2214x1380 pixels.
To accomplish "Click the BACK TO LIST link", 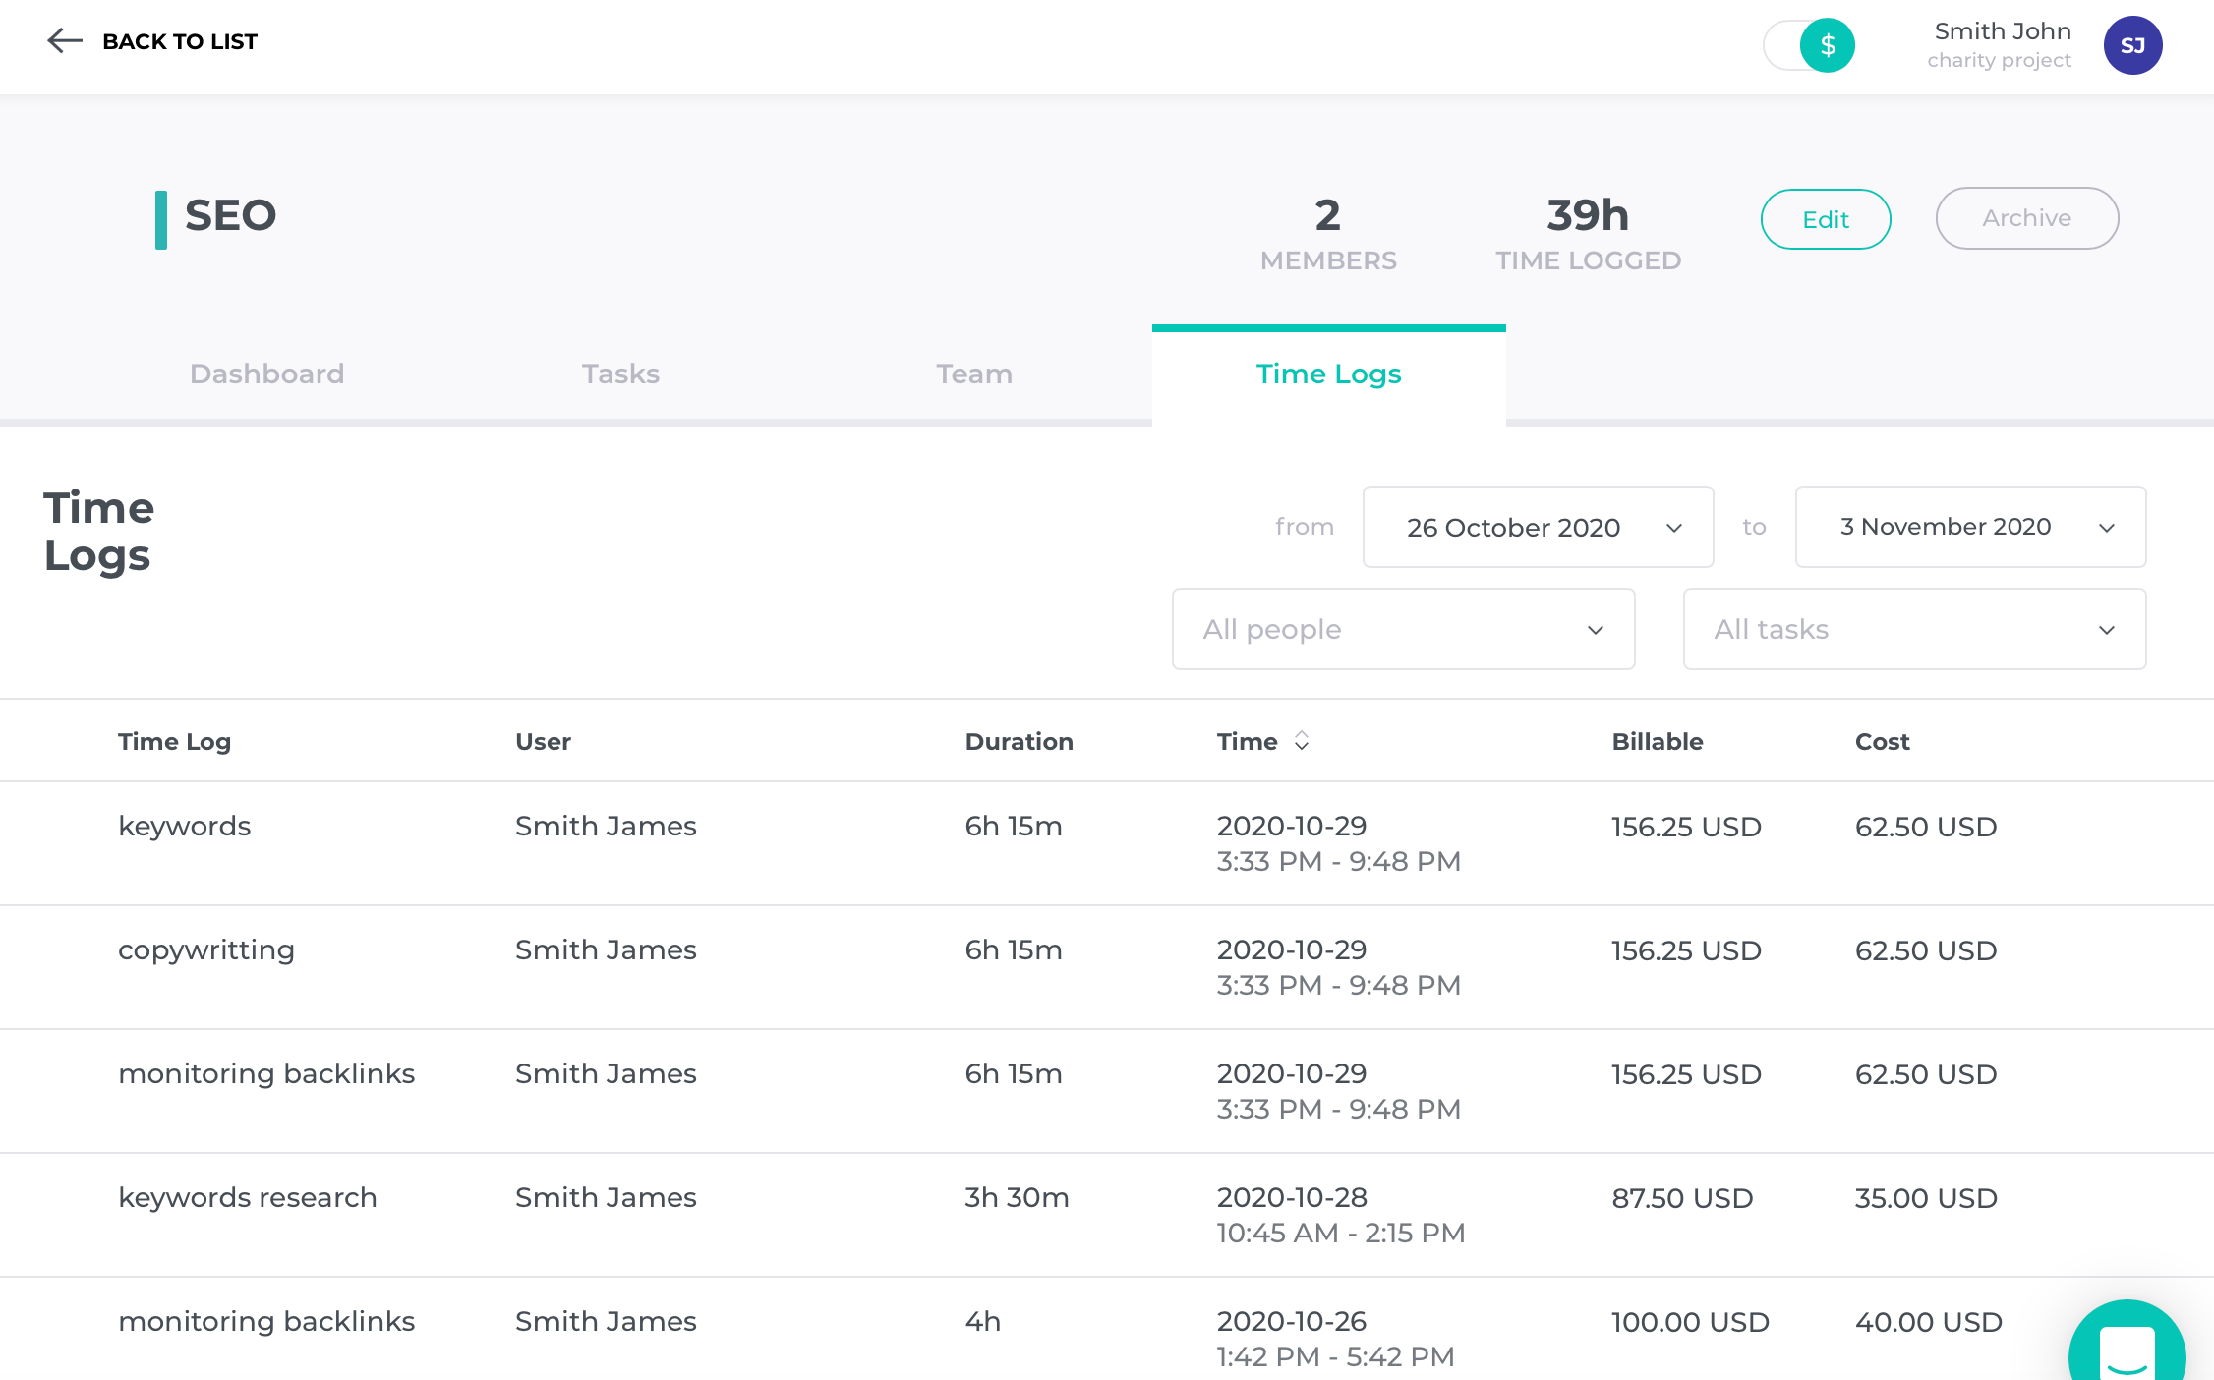I will click(x=179, y=41).
